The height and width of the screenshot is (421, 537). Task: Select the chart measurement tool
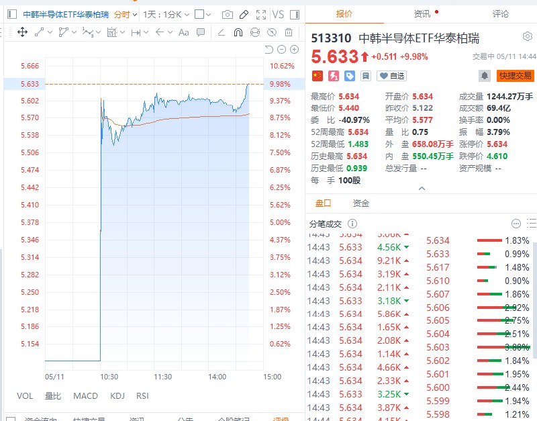(x=112, y=32)
